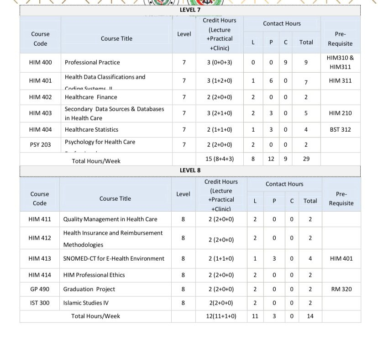Select course code HIM 412
Image resolution: width=378 pixels, height=337 pixels.
pos(40,238)
